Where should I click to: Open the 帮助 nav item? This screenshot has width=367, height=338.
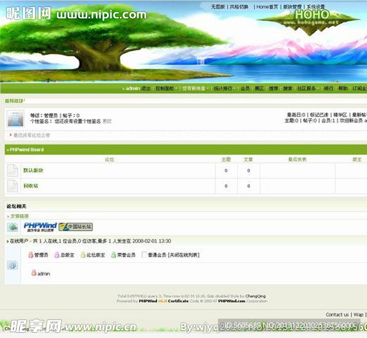click(x=342, y=88)
